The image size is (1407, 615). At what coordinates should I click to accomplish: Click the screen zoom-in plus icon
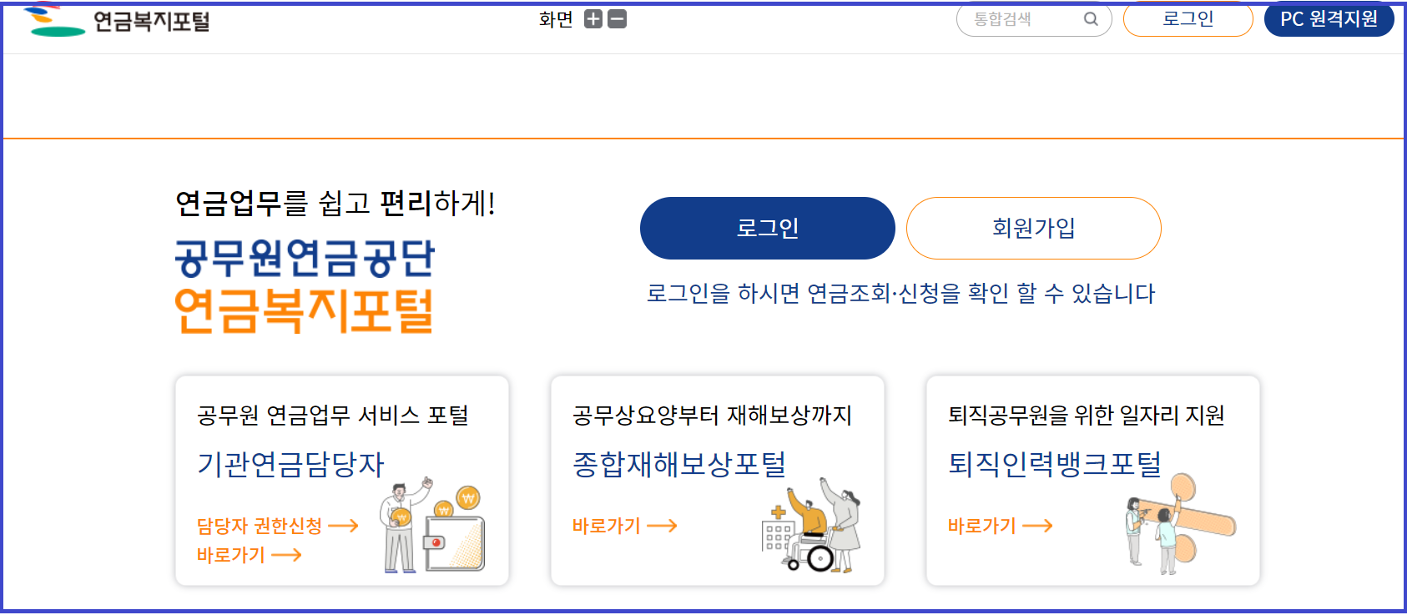click(x=593, y=19)
